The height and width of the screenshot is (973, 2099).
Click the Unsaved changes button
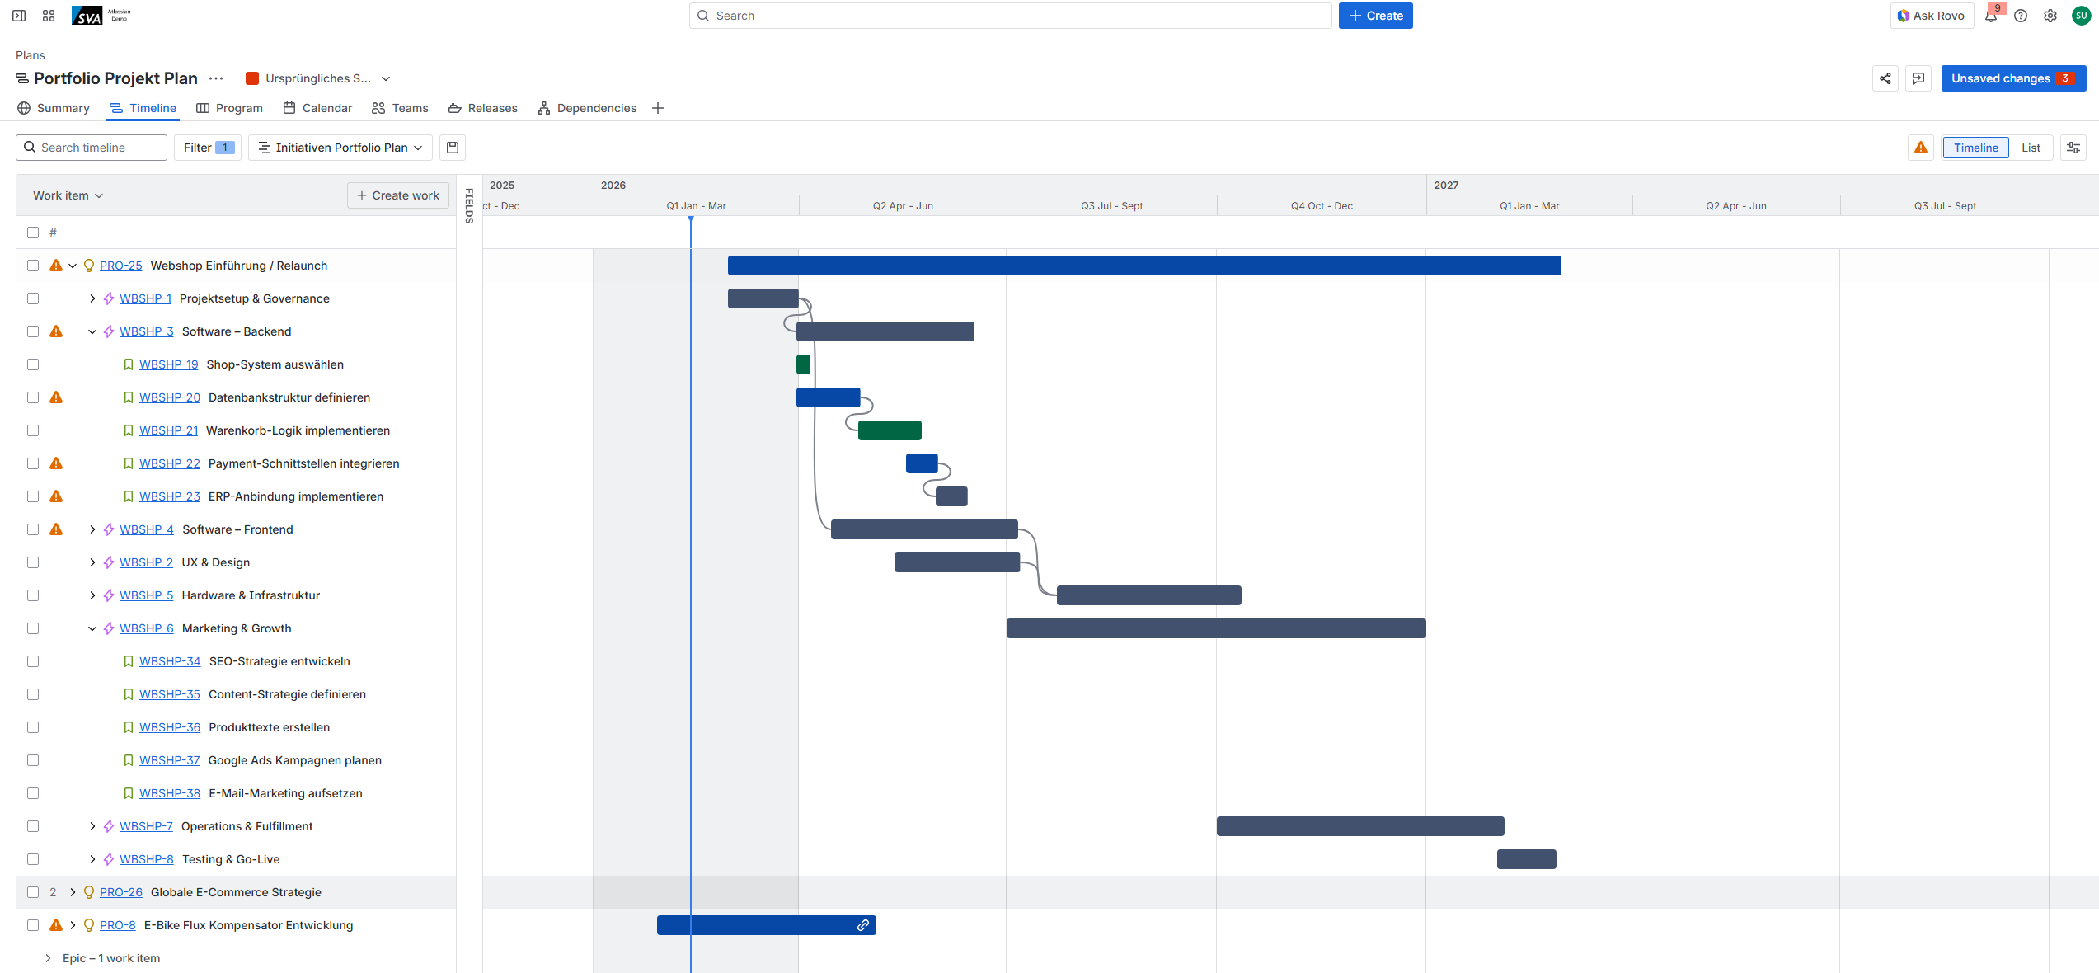[x=2012, y=78]
